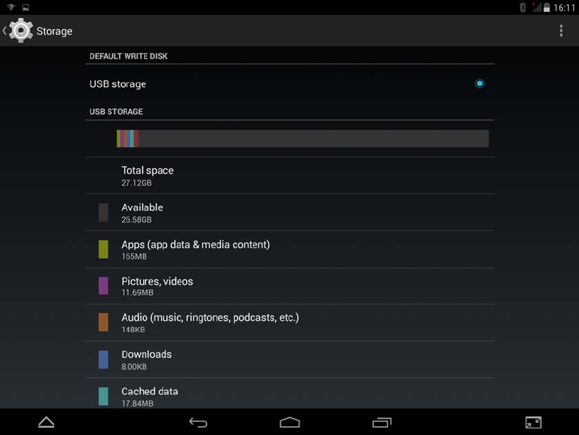This screenshot has width=579, height=435.
Task: Open the three-dot overflow menu
Action: coord(561,31)
